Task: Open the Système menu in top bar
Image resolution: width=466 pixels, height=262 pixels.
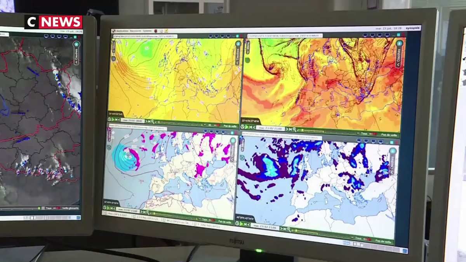Action: pos(147,31)
